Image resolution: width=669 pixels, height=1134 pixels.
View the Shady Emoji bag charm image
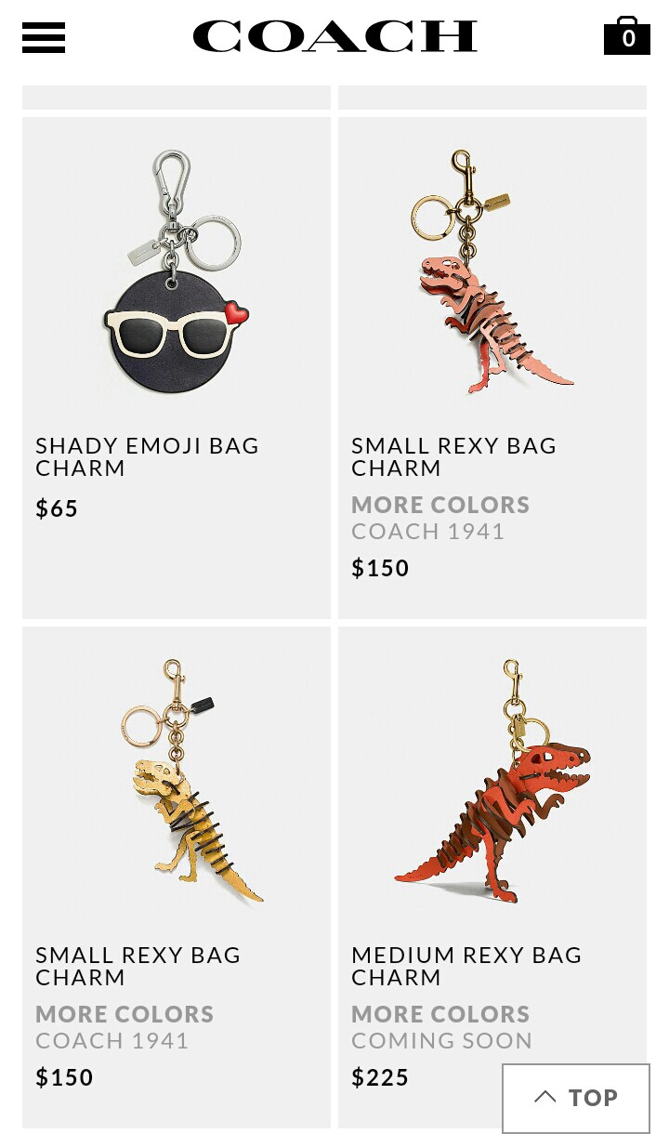click(177, 270)
